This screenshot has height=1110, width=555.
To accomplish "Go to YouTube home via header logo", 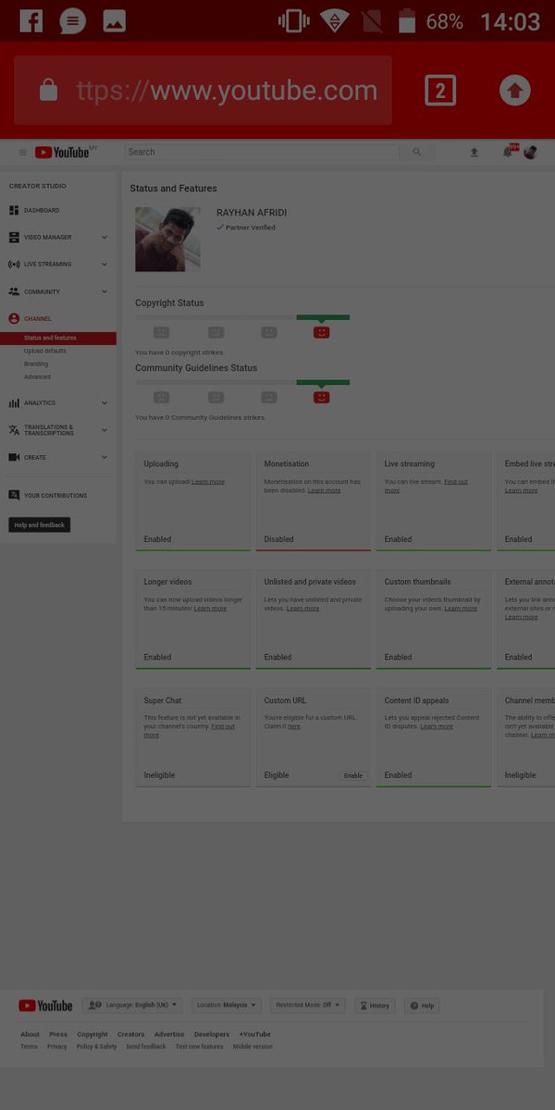I will [x=63, y=152].
